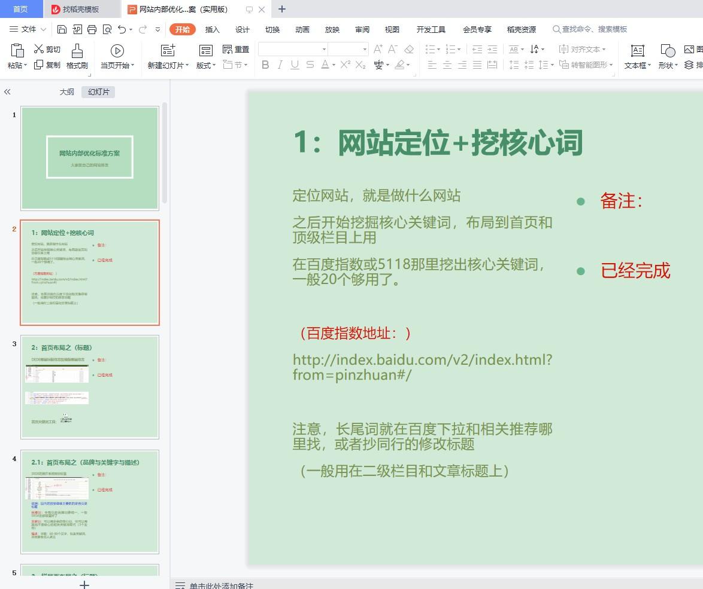Open the font color swatch
This screenshot has width=703, height=589.
[x=325, y=66]
